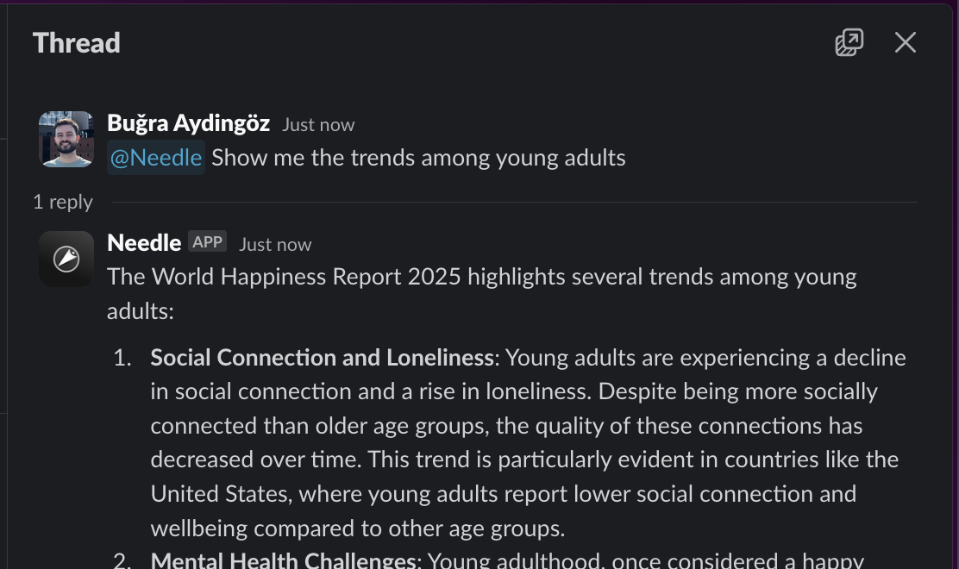Screen dimensions: 959x569
Task: Click the APP badge next to Needle
Action: click(x=207, y=242)
